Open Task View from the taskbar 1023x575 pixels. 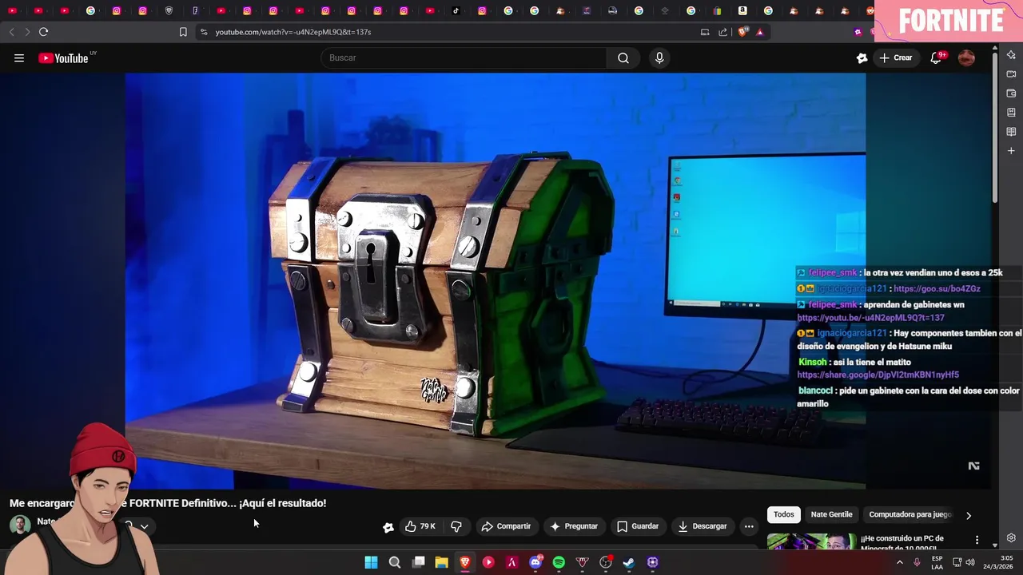(418, 562)
